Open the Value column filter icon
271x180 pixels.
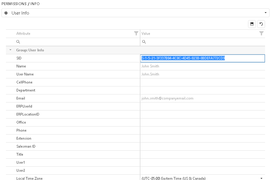261,34
